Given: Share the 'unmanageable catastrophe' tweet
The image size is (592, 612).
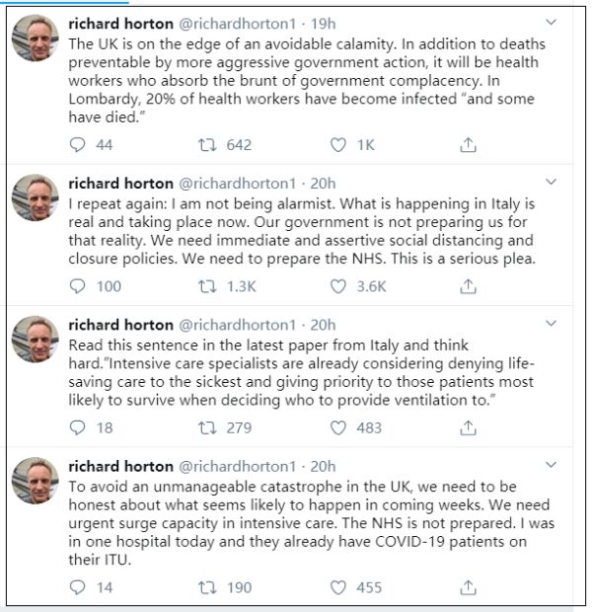Looking at the screenshot, I should [x=469, y=587].
